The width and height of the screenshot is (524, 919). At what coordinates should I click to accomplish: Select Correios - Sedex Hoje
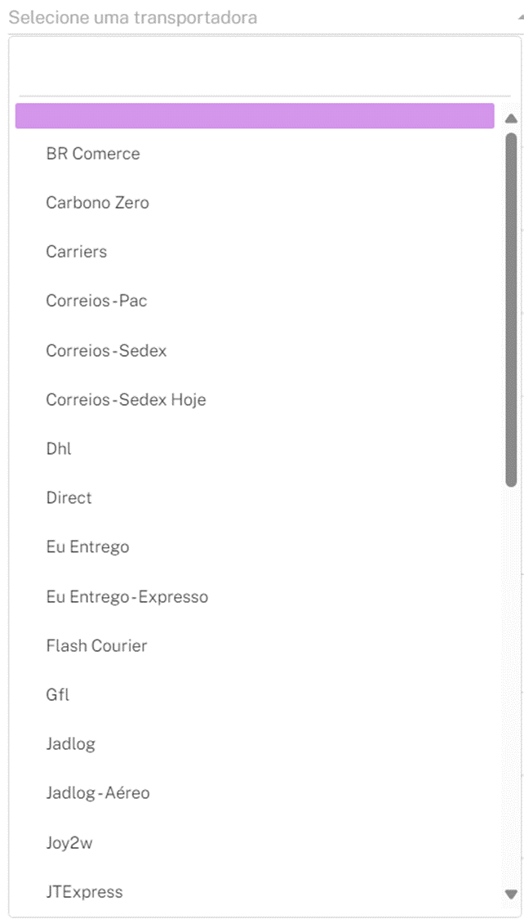point(126,399)
